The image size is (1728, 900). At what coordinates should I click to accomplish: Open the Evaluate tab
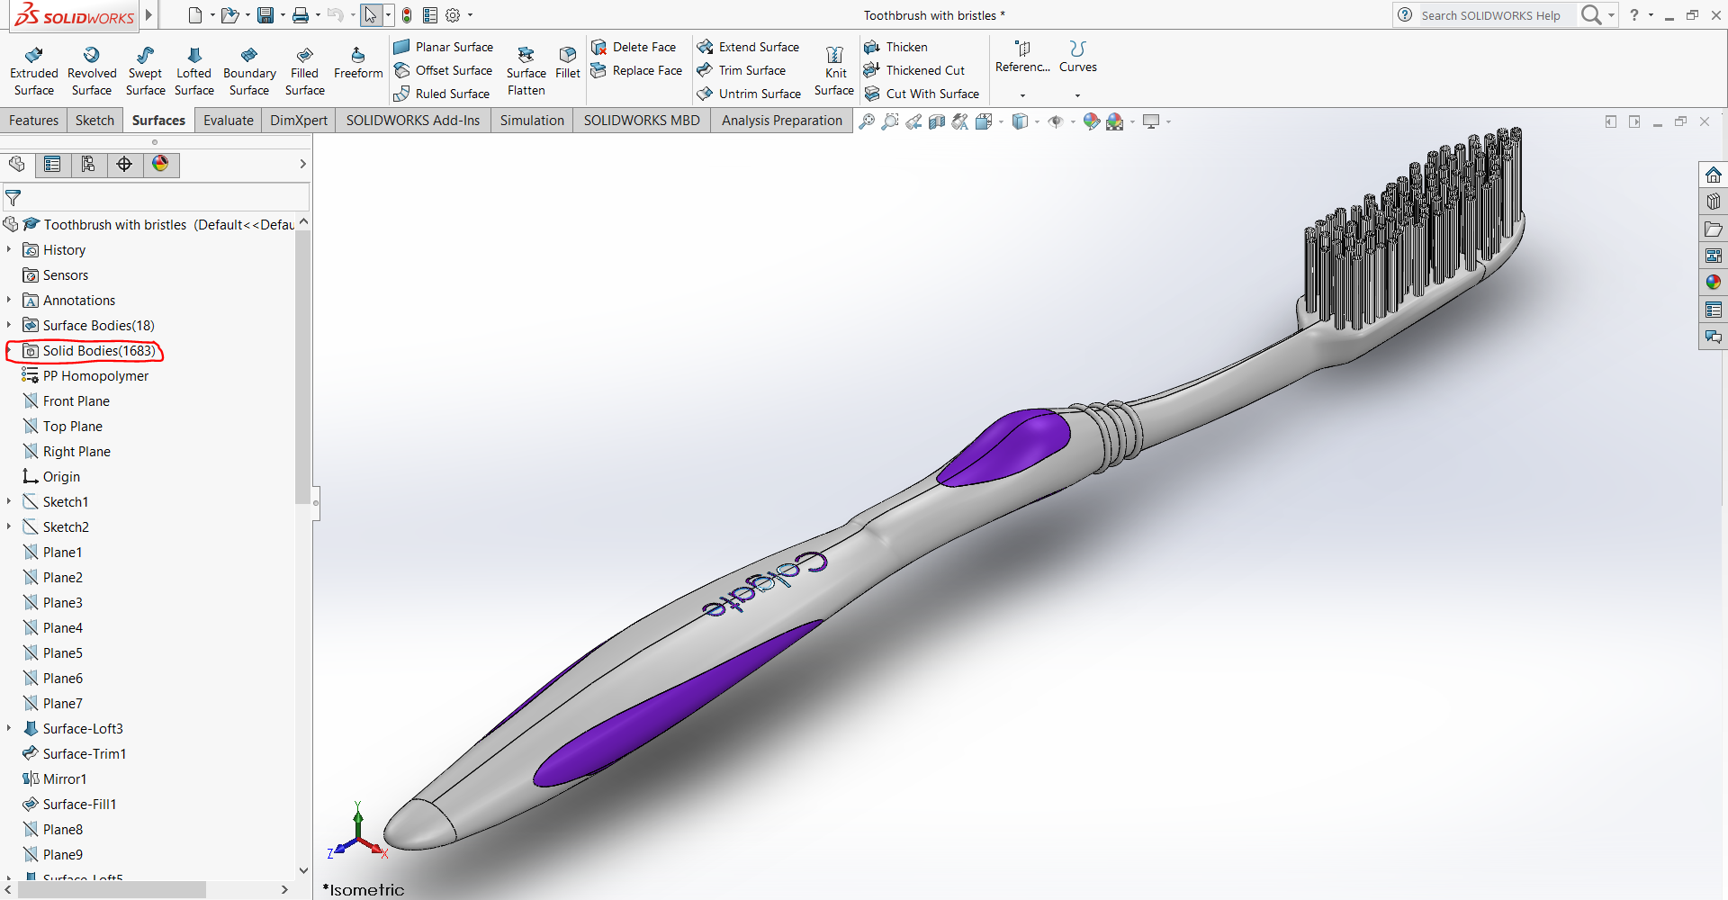pyautogui.click(x=229, y=121)
